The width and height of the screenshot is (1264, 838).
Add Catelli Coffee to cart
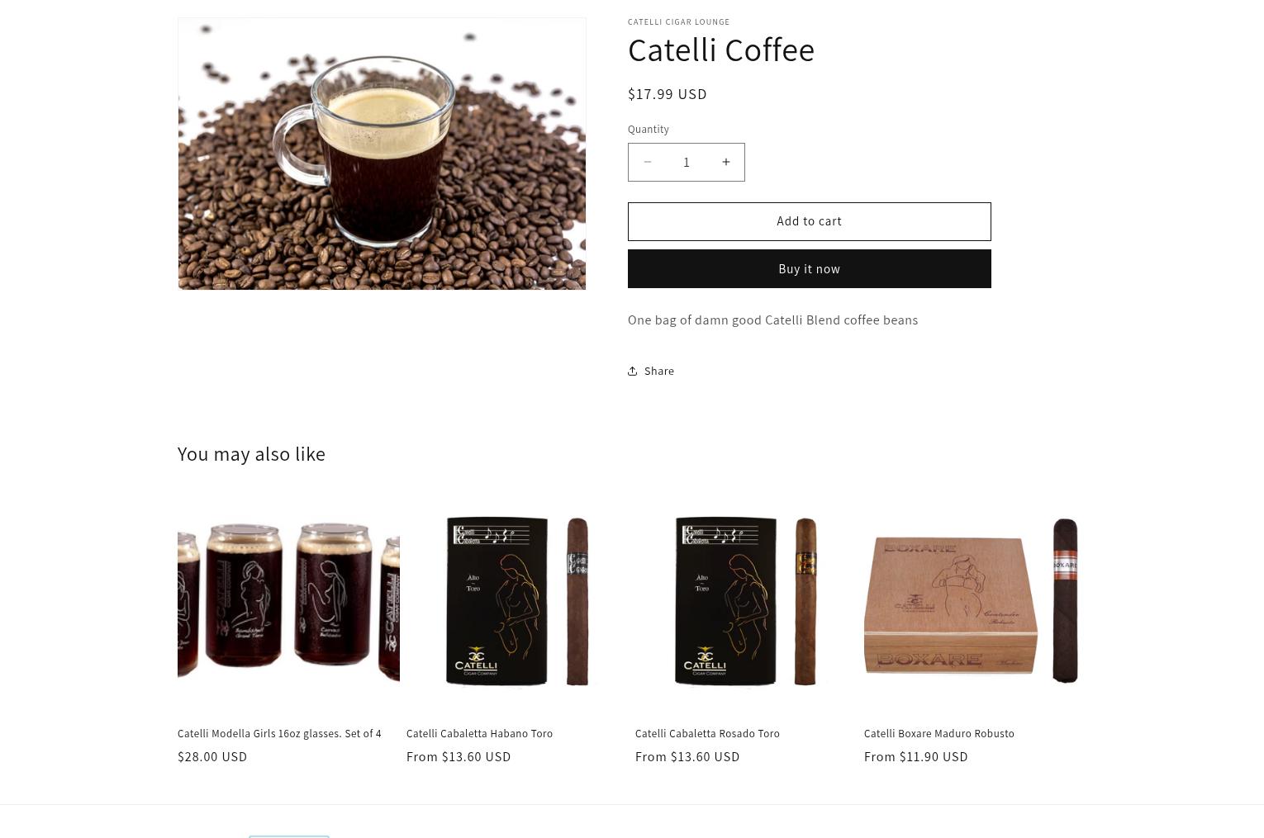coord(809,221)
